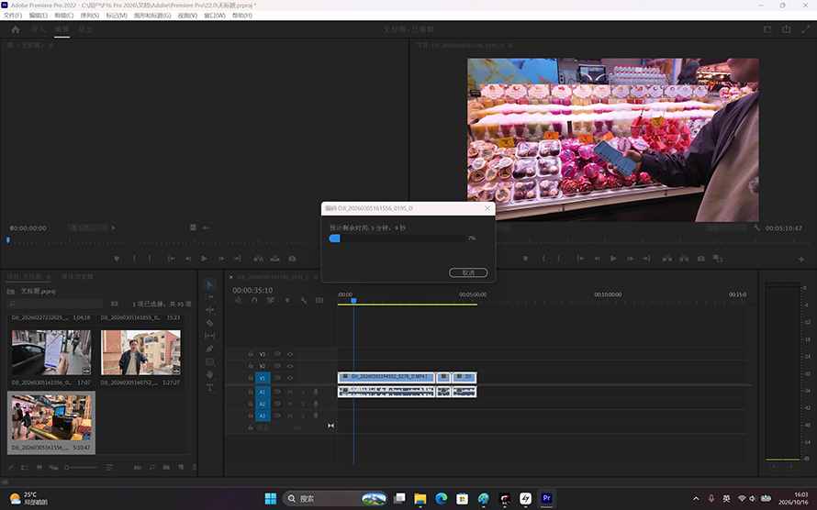This screenshot has width=817, height=510.
Task: Add marker in the timeline panel
Action: pyautogui.click(x=287, y=300)
